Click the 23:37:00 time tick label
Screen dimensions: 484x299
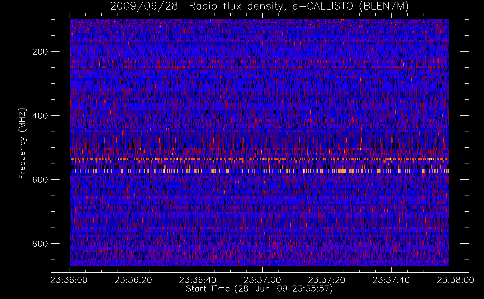click(262, 280)
